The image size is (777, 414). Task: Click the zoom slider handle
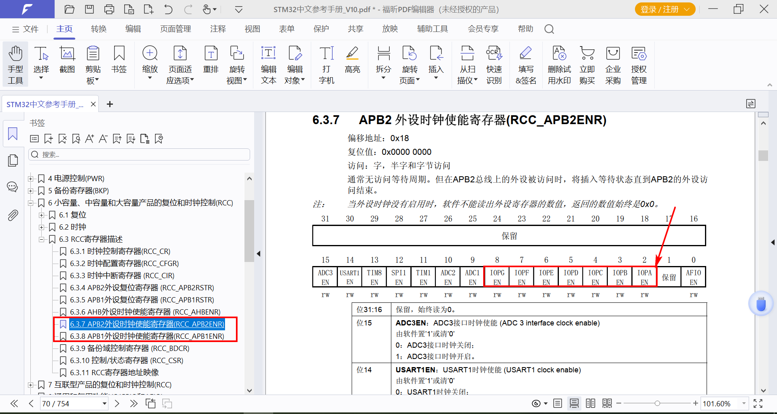(x=657, y=403)
